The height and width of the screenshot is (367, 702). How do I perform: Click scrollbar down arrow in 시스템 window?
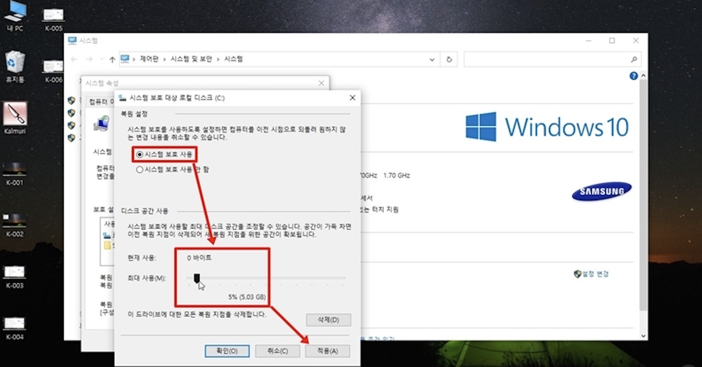point(643,335)
